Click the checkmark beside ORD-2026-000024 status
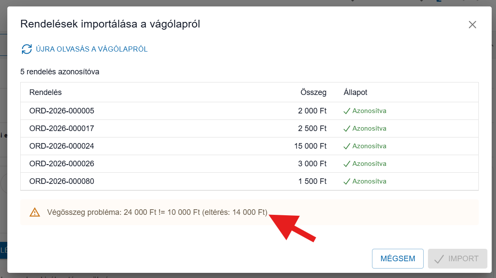This screenshot has height=278, width=496. 347,146
